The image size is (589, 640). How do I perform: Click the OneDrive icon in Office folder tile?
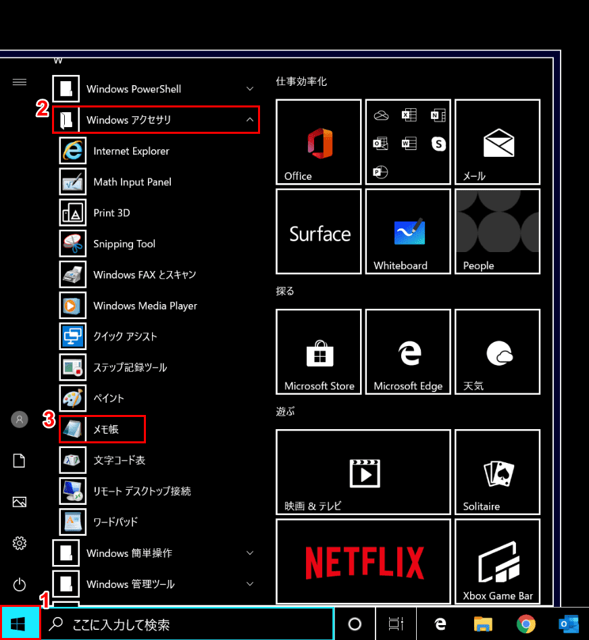click(381, 116)
